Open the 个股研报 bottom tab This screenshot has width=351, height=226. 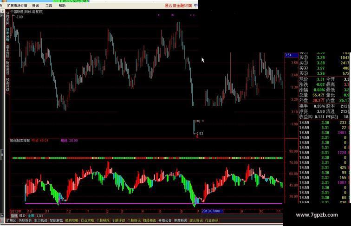(x=103, y=220)
